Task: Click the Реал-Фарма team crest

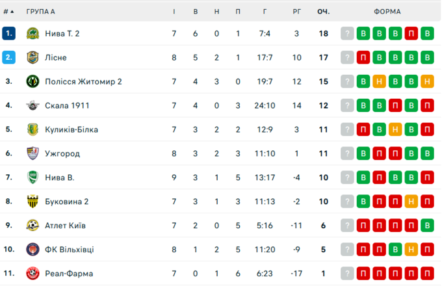Action: tap(32, 274)
